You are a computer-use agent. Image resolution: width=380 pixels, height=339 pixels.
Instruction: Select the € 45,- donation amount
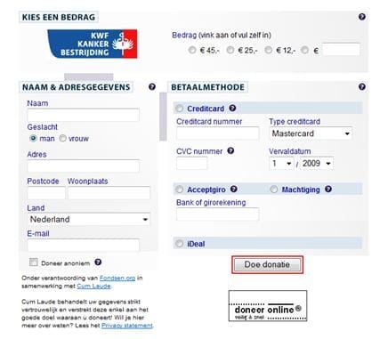(x=192, y=50)
